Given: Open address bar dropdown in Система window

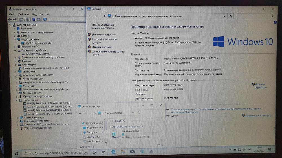Looking at the screenshot, I should tap(224, 16).
